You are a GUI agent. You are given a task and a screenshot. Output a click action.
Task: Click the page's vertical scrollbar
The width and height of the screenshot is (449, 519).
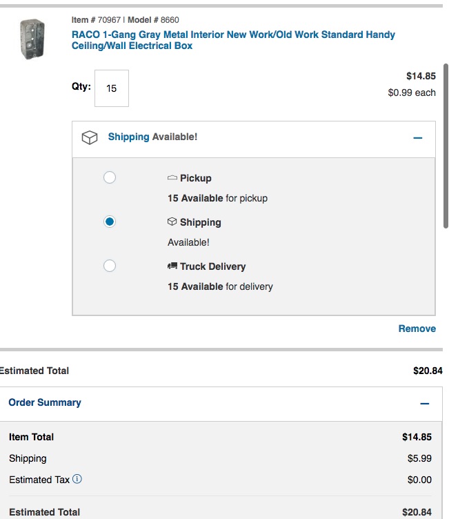pos(446,145)
